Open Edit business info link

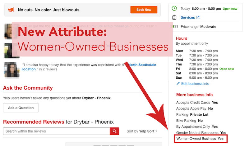point(195,84)
